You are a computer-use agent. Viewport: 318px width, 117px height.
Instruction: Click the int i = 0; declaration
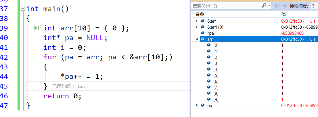(x=65, y=48)
